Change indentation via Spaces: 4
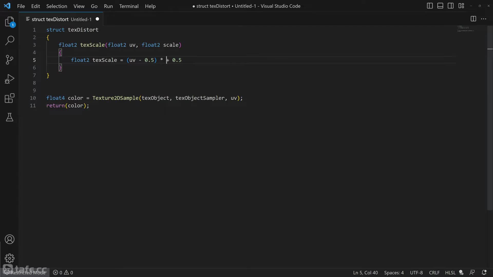 click(394, 273)
